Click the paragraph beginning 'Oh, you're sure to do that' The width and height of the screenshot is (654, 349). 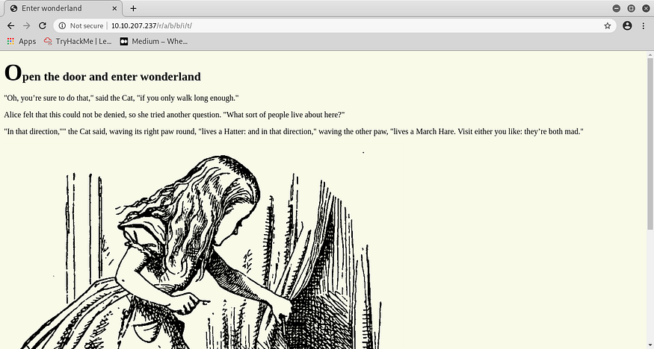pos(121,98)
